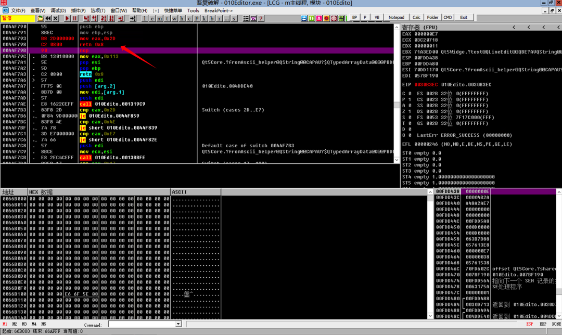Open Call stack window (k button)
The width and height of the screenshot is (562, 335).
point(205,19)
